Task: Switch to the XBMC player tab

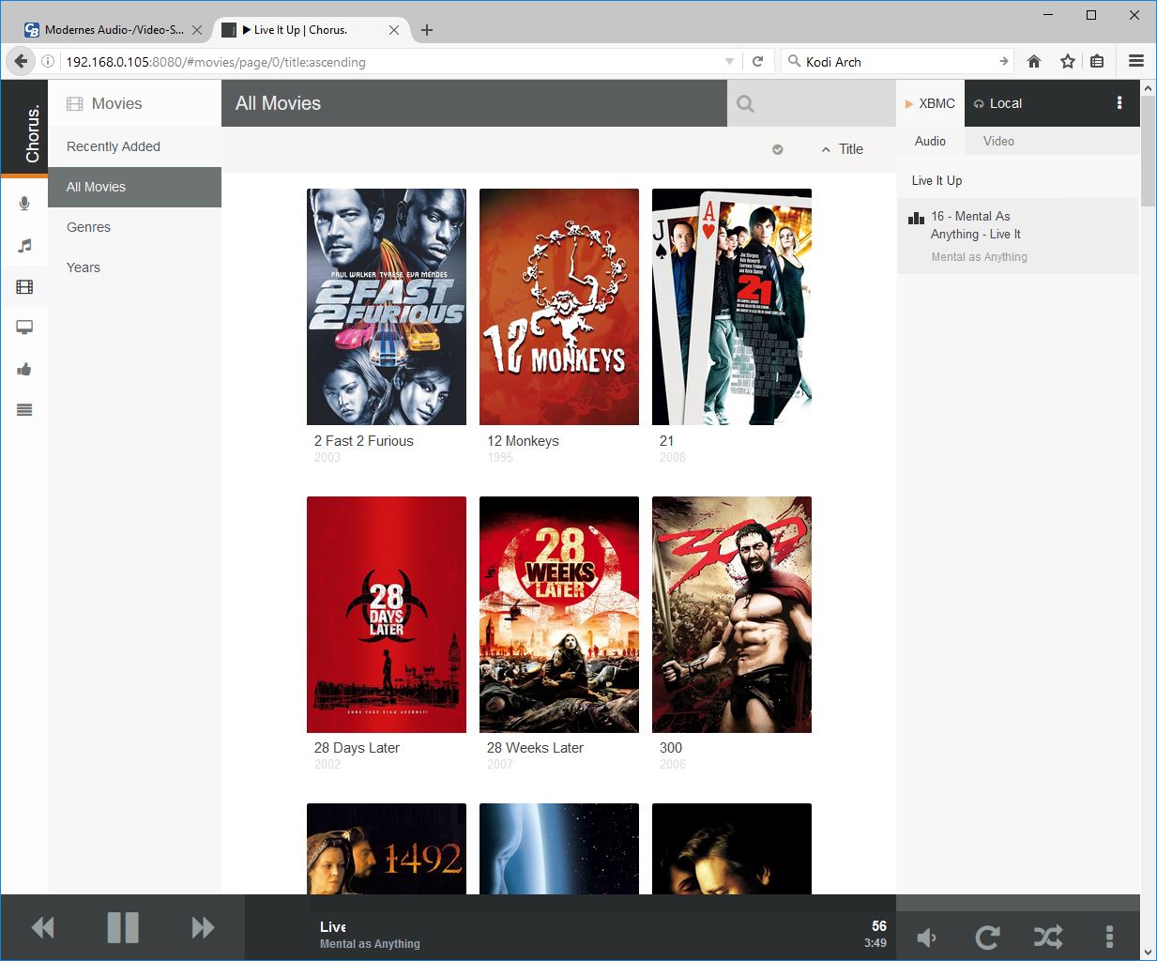Action: [930, 103]
